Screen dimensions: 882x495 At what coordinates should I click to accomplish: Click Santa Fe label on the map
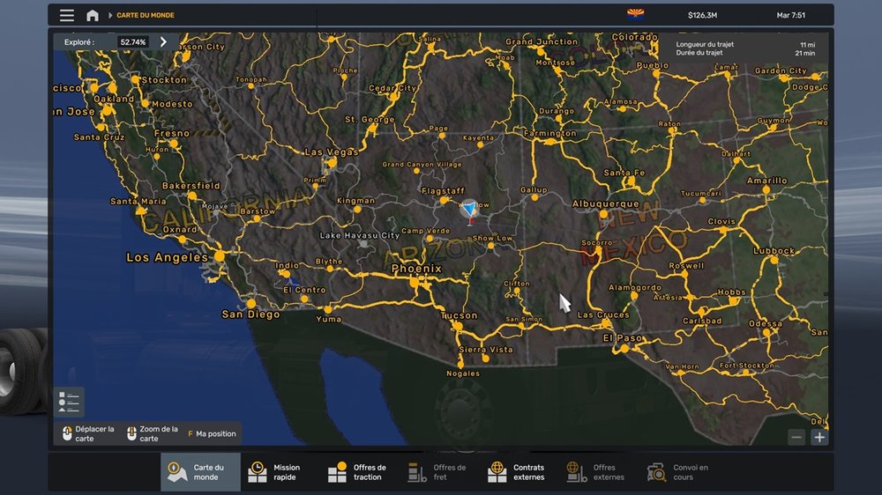pyautogui.click(x=624, y=173)
